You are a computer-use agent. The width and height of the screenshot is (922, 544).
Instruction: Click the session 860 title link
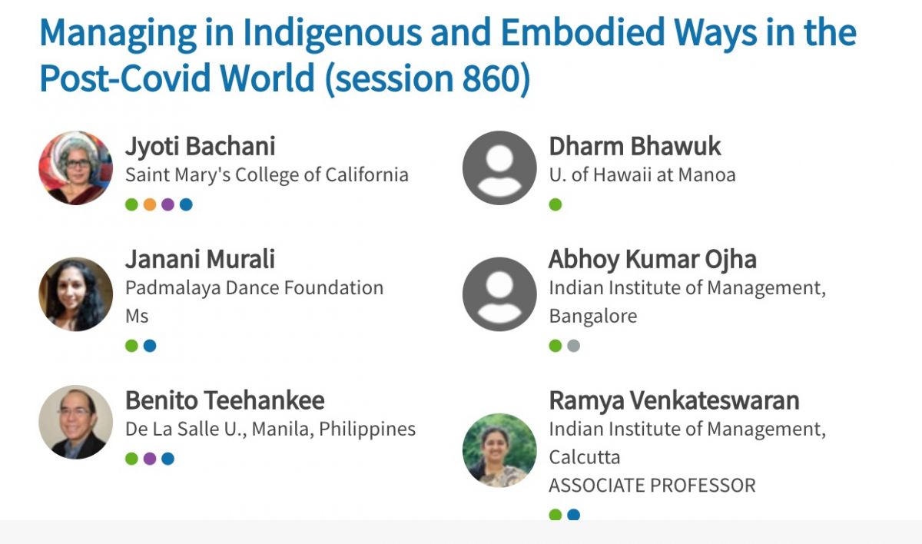click(x=447, y=56)
